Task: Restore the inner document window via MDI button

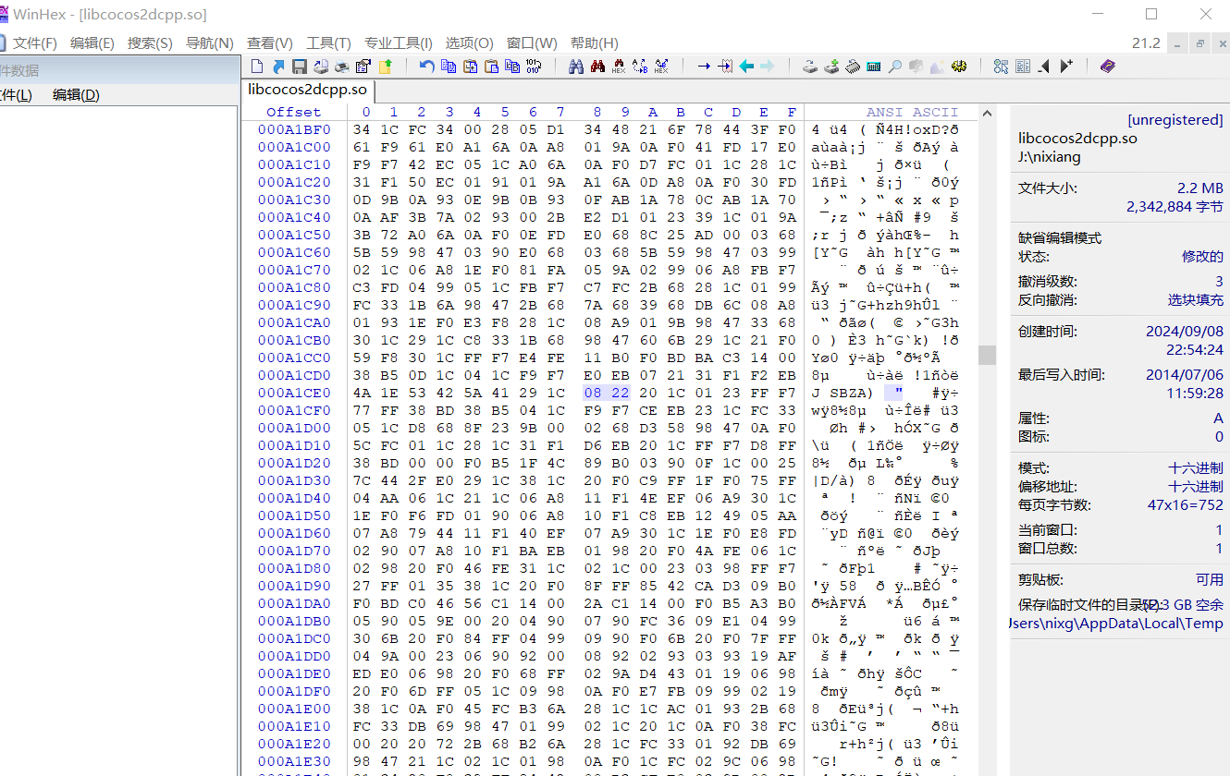Action: coord(1199,43)
